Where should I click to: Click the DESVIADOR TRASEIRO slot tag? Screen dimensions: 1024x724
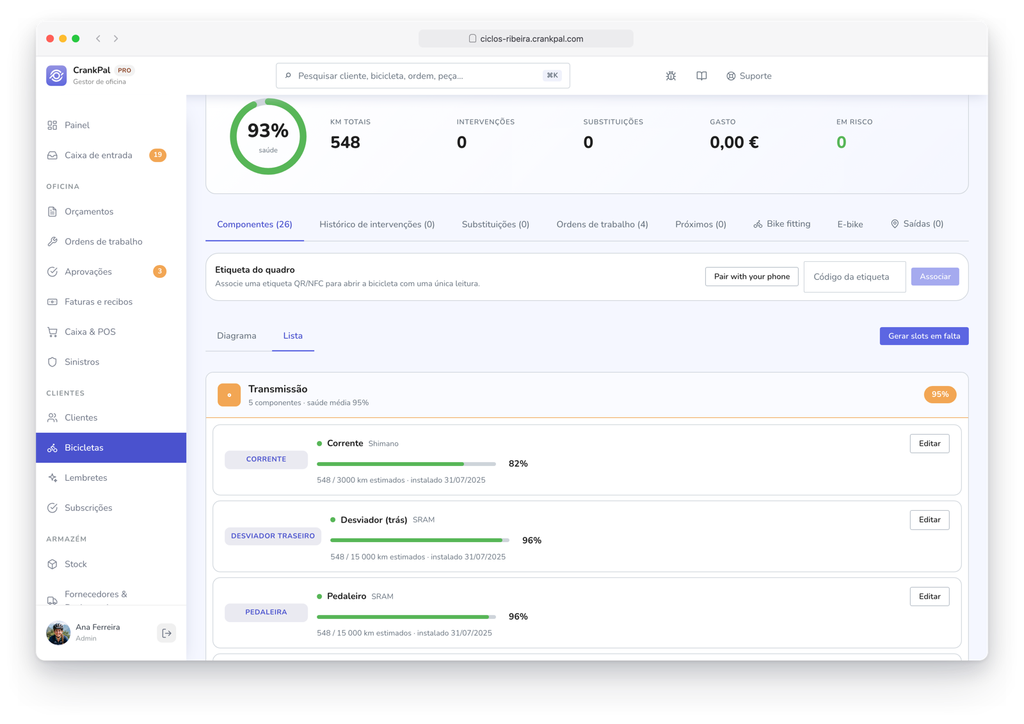click(273, 536)
